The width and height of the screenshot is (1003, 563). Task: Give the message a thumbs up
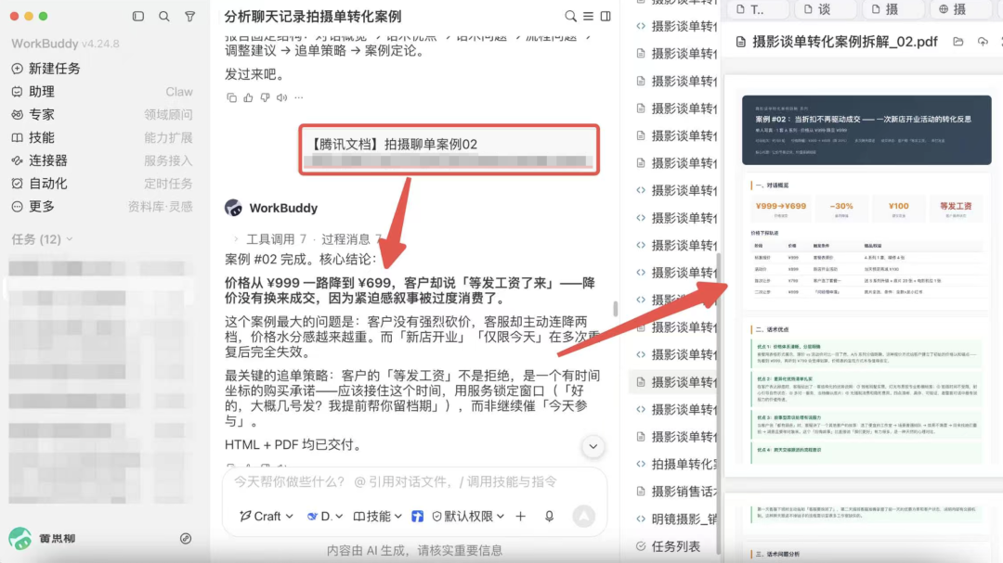click(248, 97)
